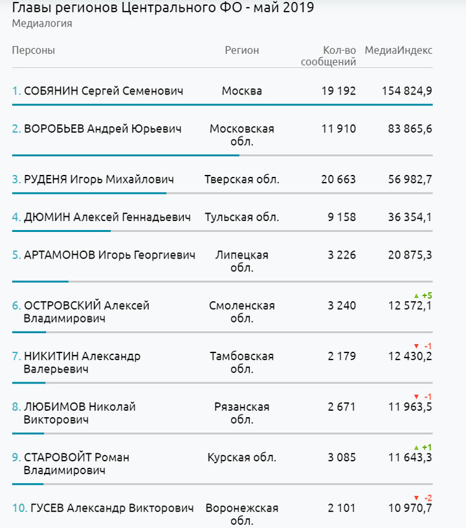The image size is (466, 528).
Task: Click the red down arrow above Никитин's МедиаИндекс
Action: point(416,346)
